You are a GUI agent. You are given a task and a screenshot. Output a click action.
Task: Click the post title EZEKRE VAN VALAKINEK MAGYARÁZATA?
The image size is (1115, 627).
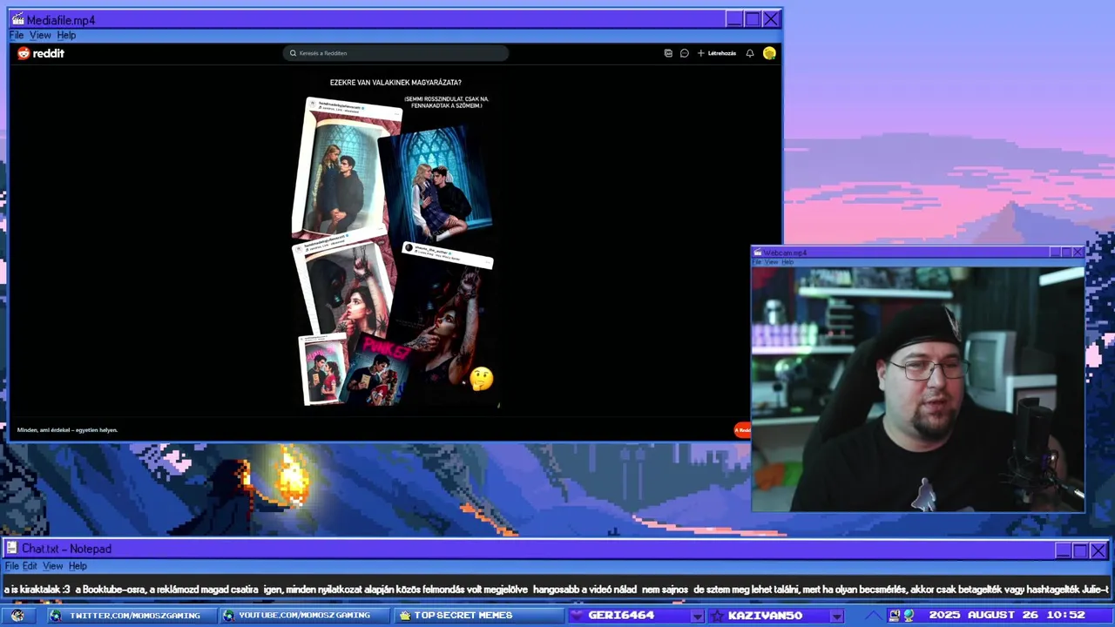395,83
